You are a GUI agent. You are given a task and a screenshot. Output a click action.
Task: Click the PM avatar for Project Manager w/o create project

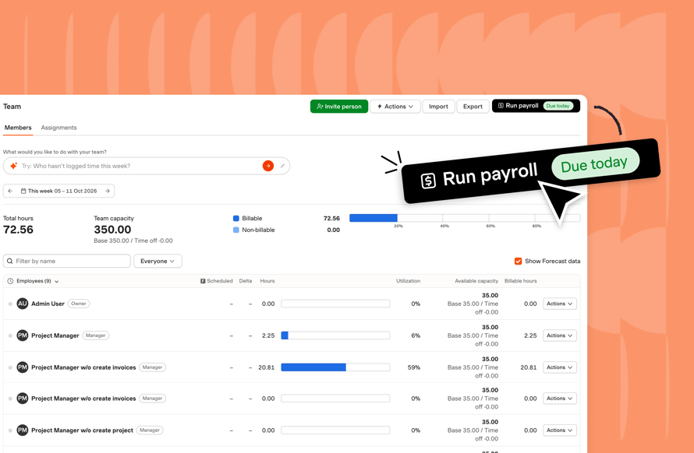(x=22, y=430)
